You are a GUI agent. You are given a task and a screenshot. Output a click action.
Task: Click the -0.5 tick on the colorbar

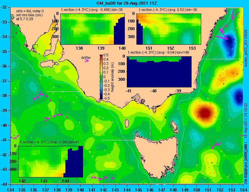tap(106, 98)
